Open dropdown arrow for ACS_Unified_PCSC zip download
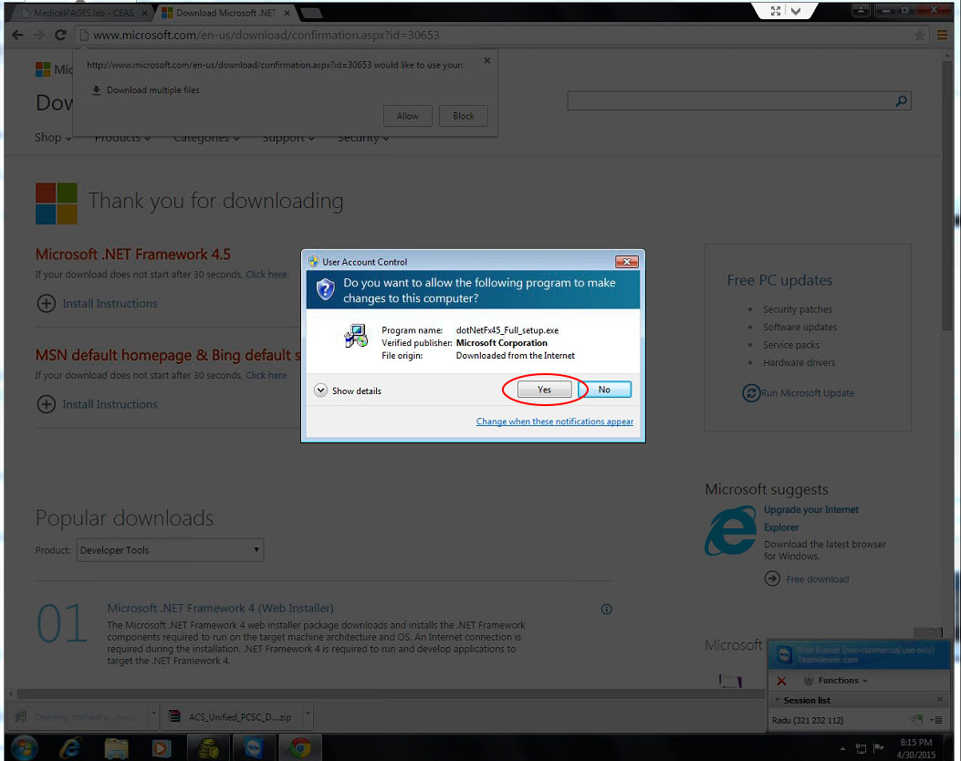Image resolution: width=961 pixels, height=761 pixels. (308, 714)
